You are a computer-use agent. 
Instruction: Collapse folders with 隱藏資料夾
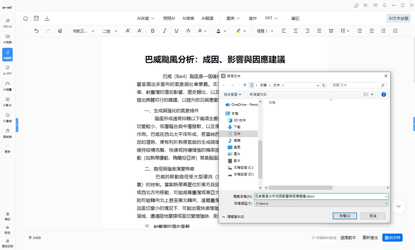click(233, 217)
